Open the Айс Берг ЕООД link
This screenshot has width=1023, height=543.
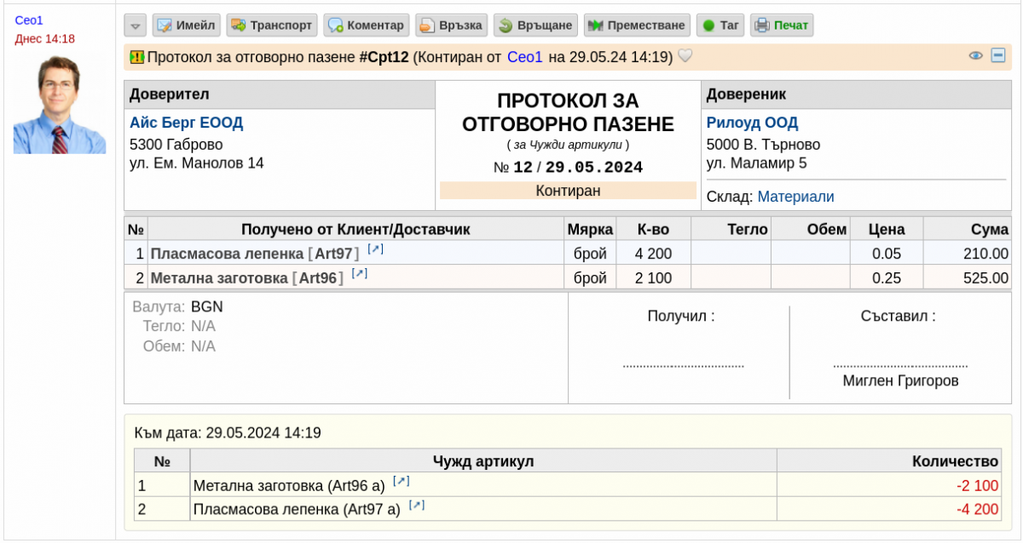point(186,123)
